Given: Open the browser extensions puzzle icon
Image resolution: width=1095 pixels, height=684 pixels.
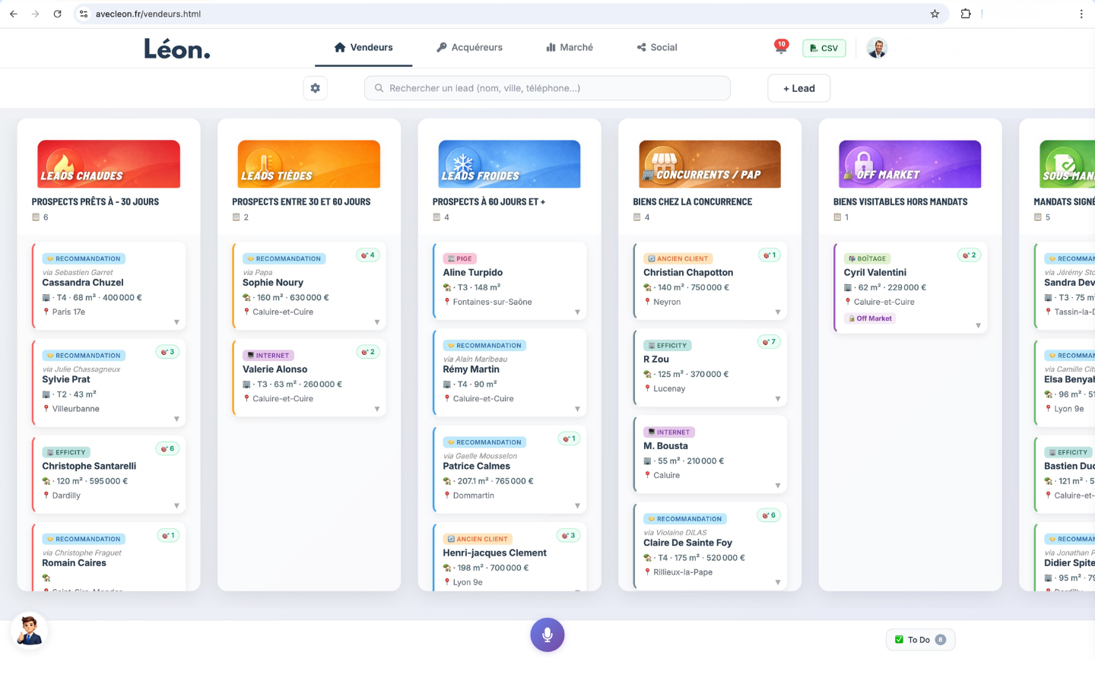Looking at the screenshot, I should click(x=966, y=14).
